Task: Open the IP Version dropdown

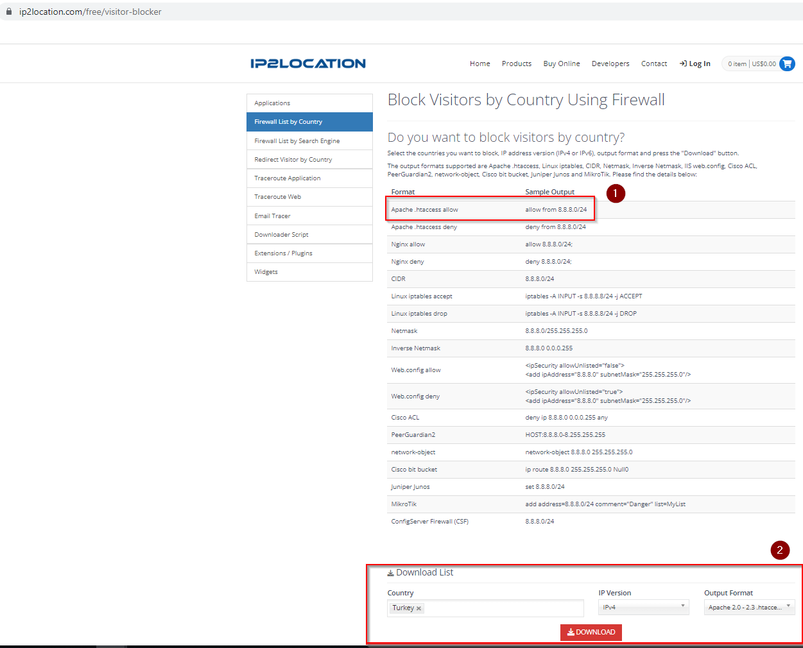Action: tap(644, 607)
